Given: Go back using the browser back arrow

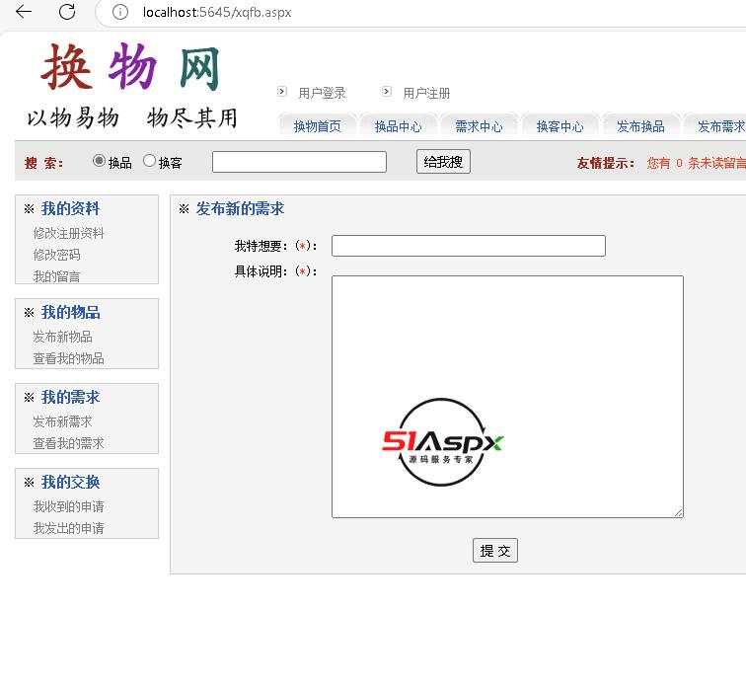Looking at the screenshot, I should coord(24,12).
